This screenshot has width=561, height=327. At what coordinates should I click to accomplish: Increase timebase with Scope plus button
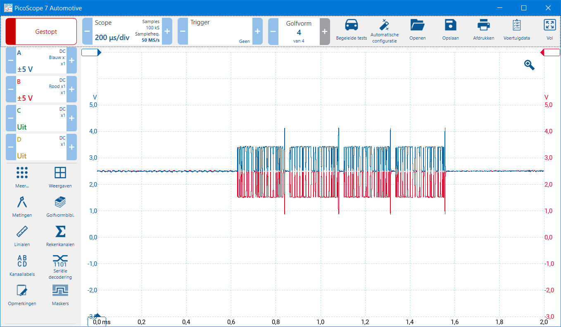click(x=167, y=31)
